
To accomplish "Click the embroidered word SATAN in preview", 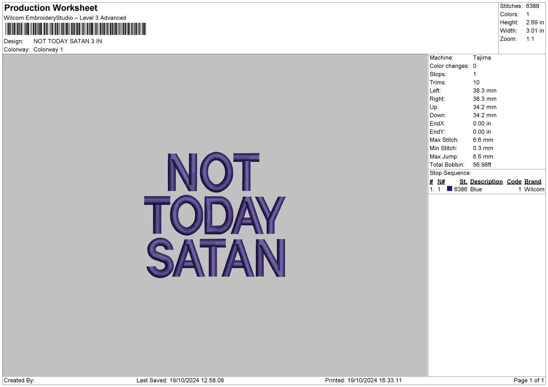I will click(x=216, y=258).
